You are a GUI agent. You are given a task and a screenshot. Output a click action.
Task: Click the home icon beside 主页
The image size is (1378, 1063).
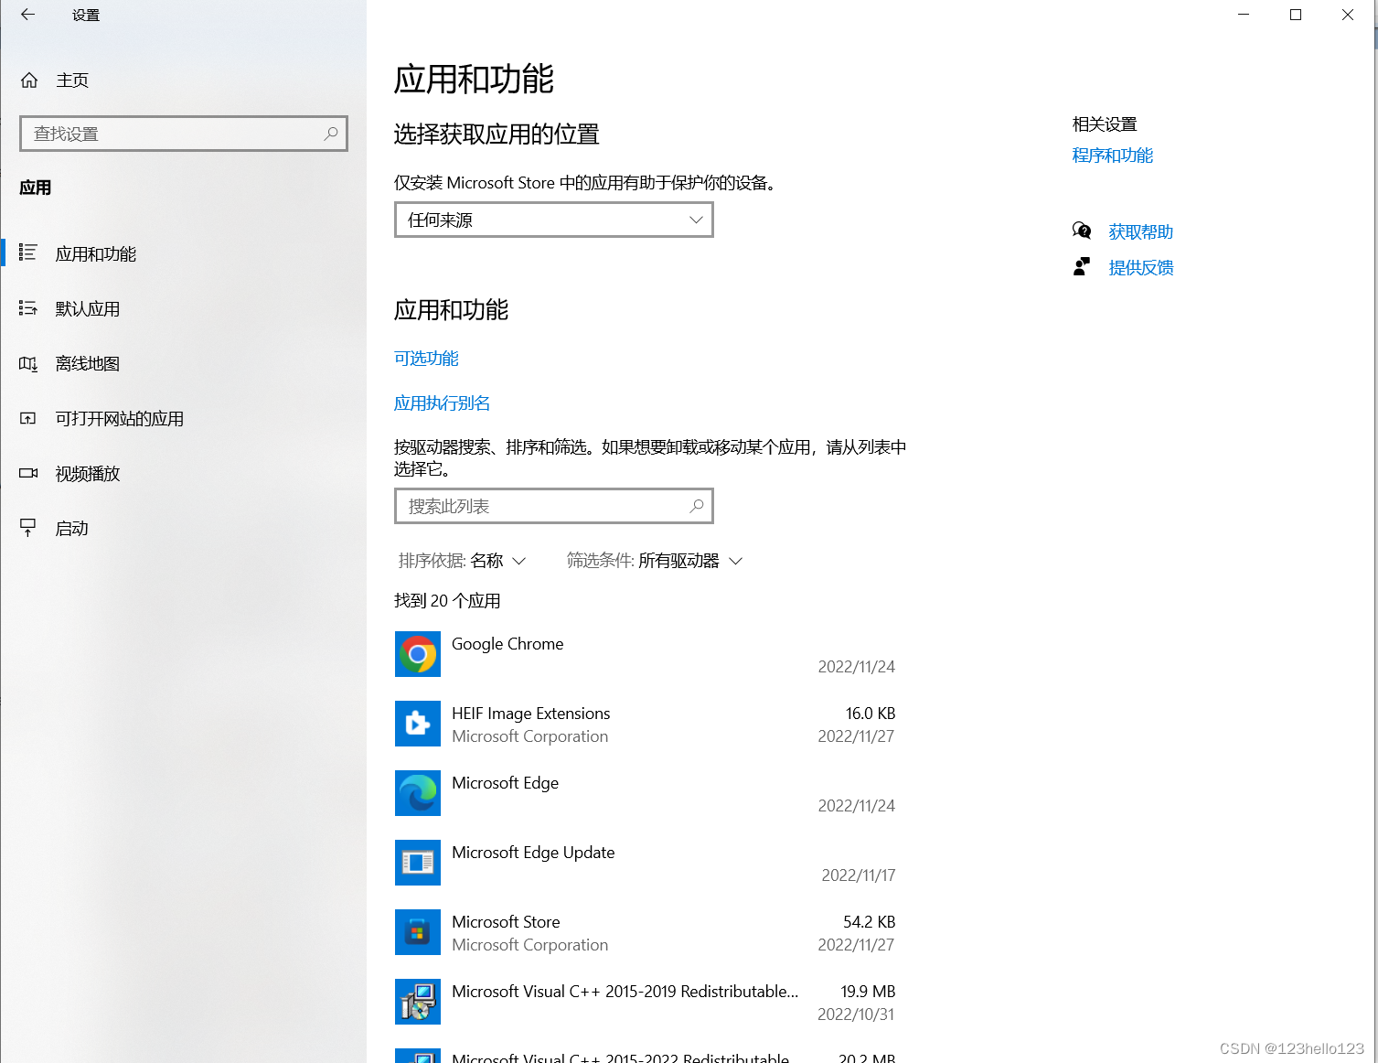[x=29, y=81]
